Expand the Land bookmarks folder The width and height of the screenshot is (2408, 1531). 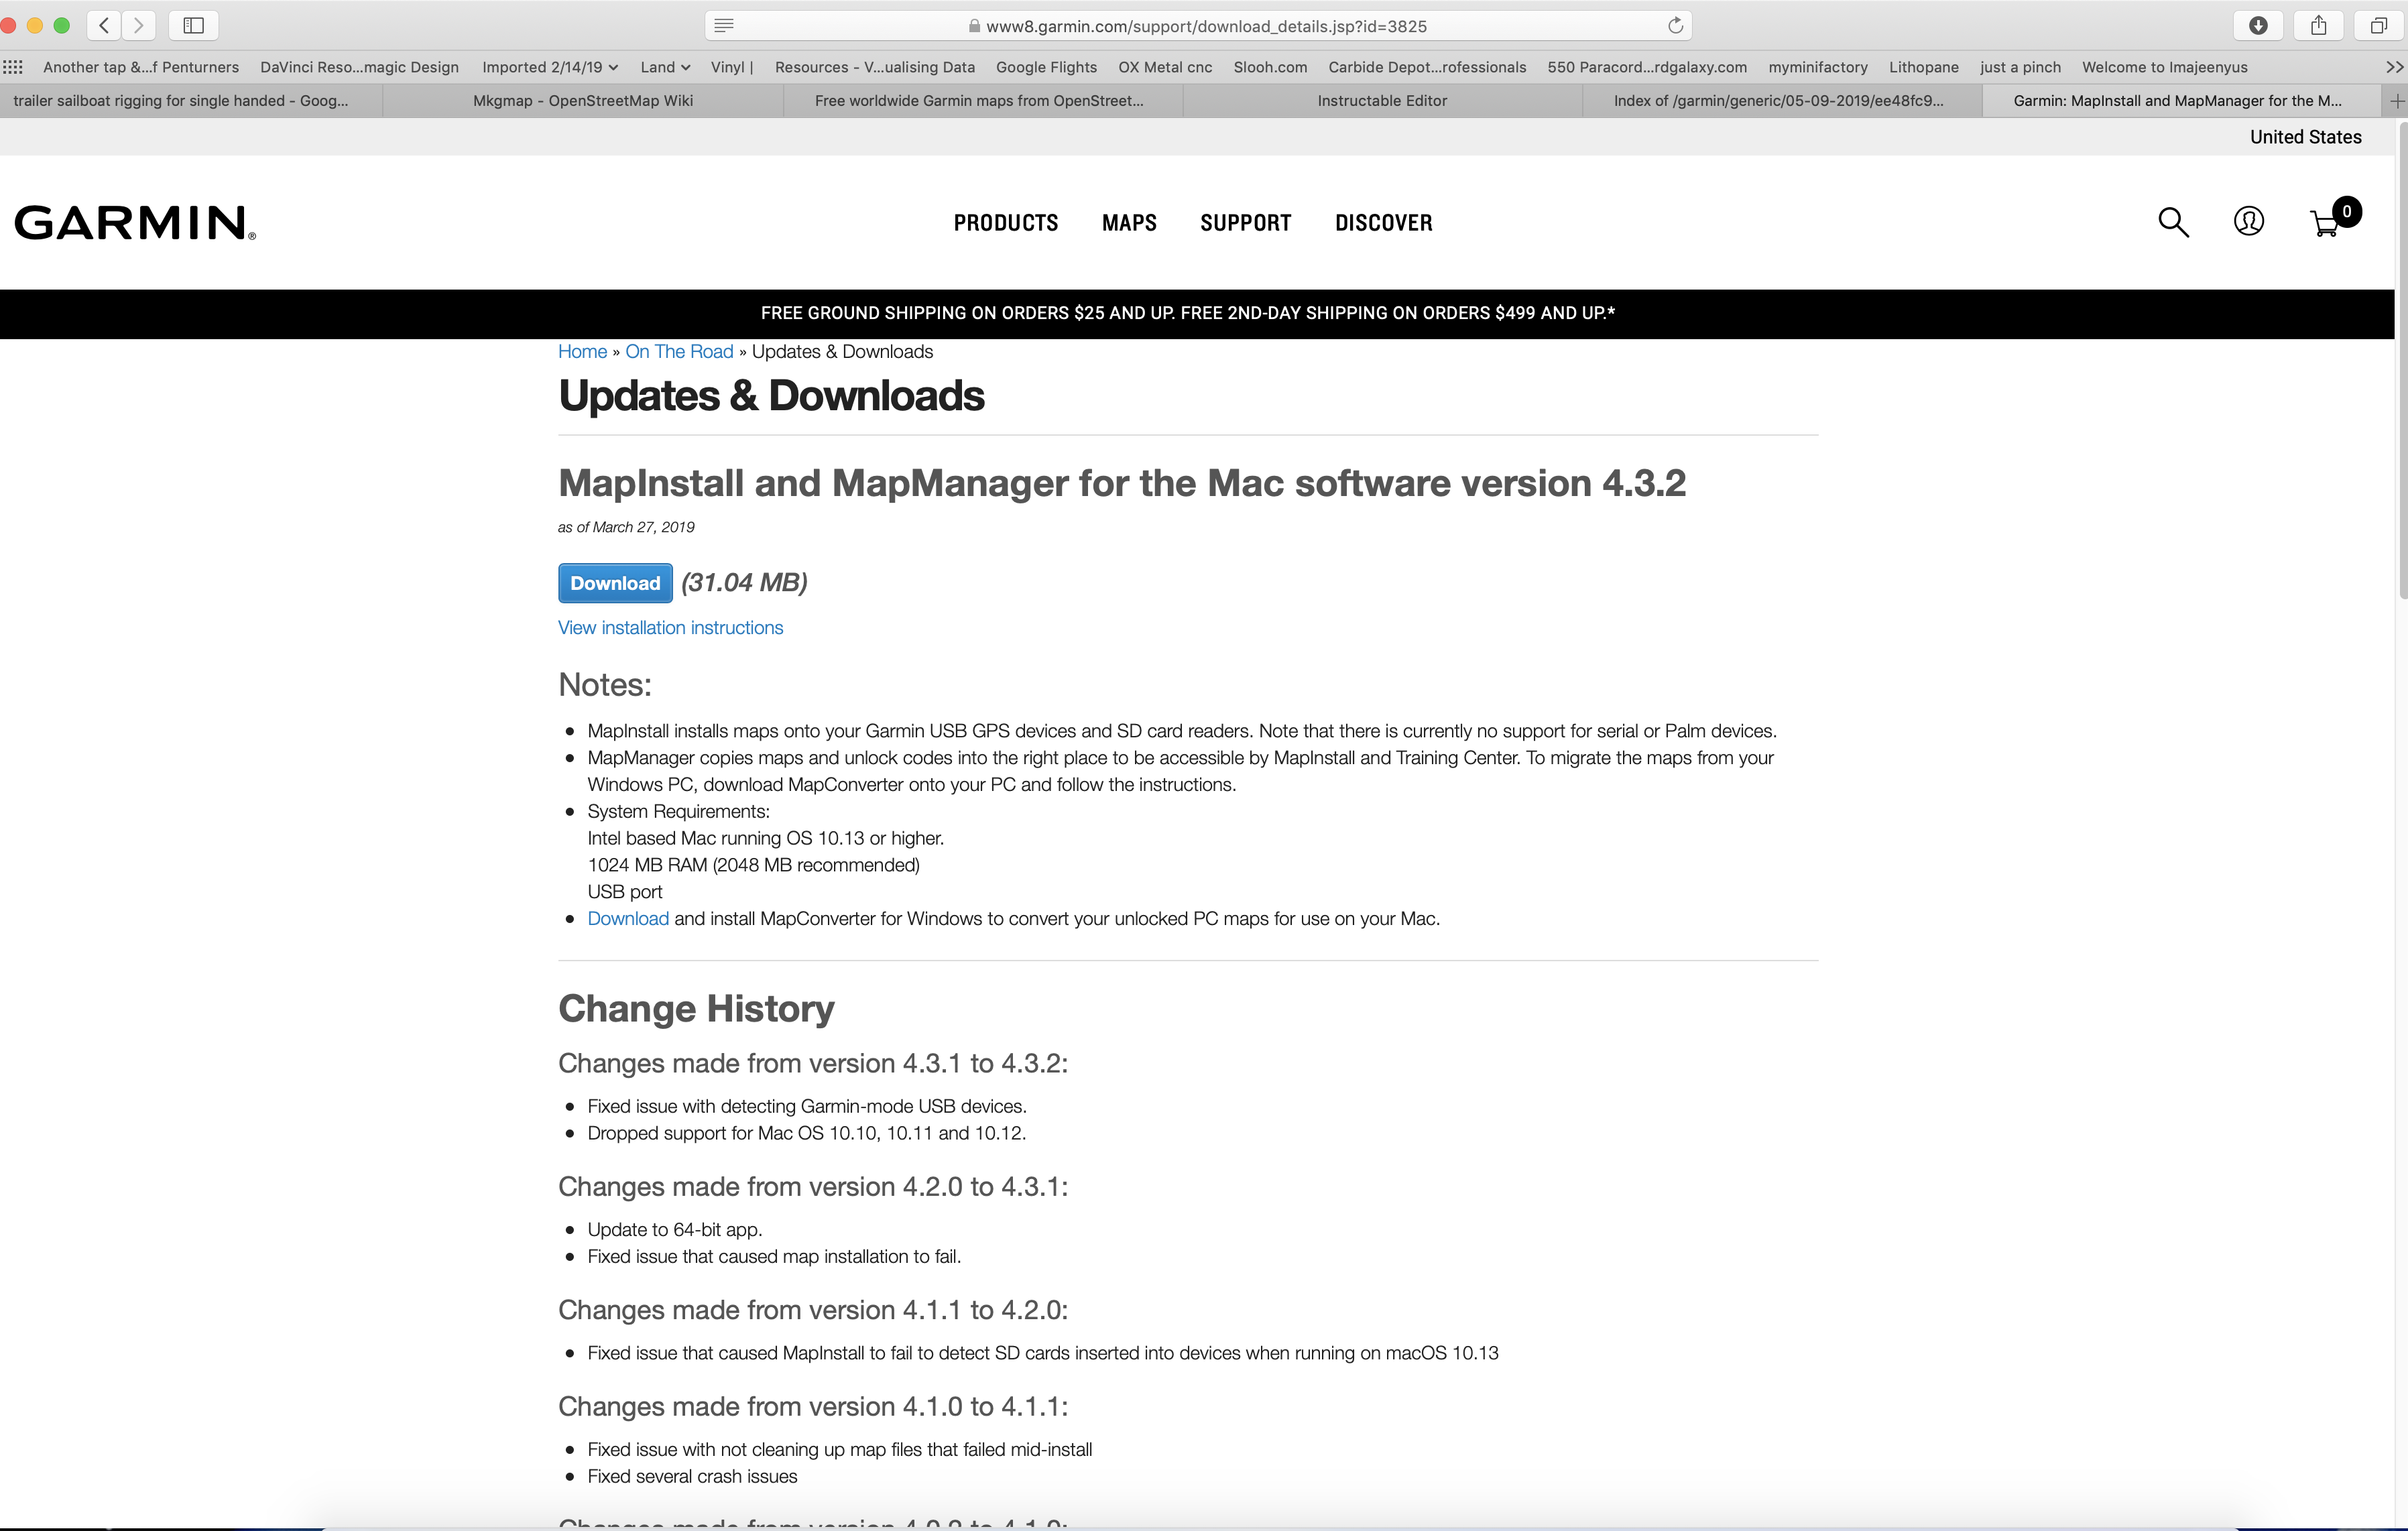[665, 67]
